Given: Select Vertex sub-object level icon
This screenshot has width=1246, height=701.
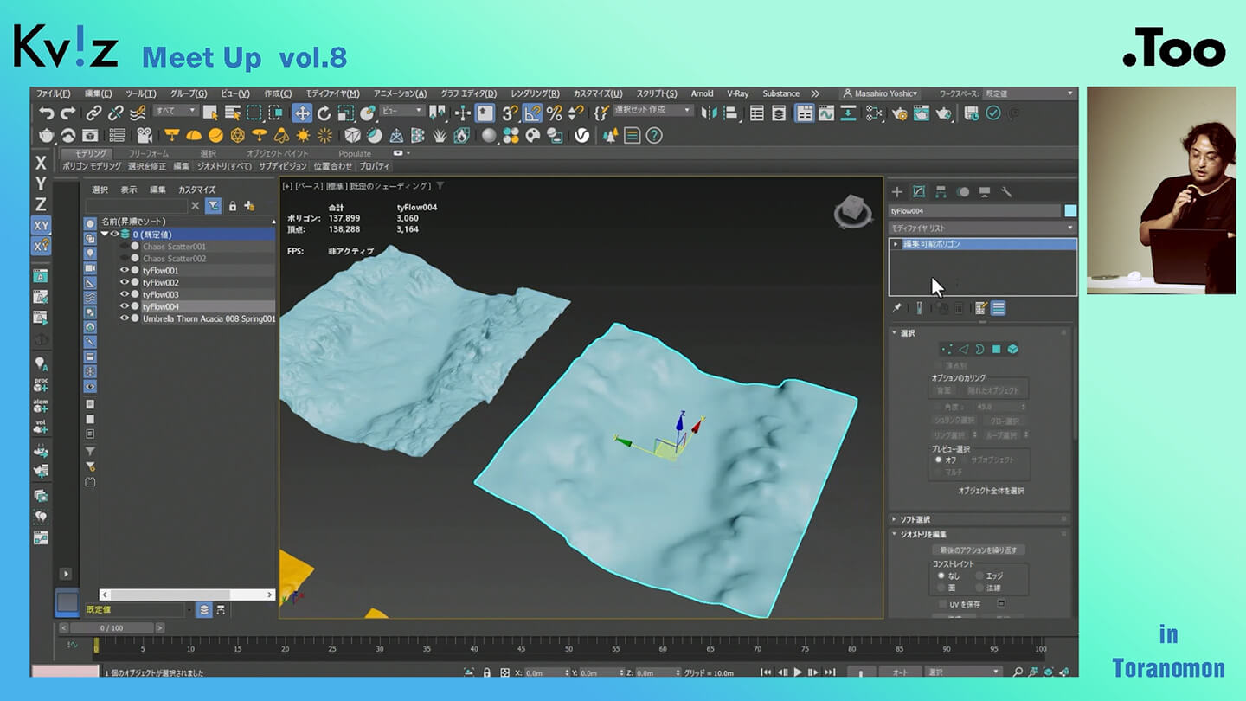Looking at the screenshot, I should [947, 349].
